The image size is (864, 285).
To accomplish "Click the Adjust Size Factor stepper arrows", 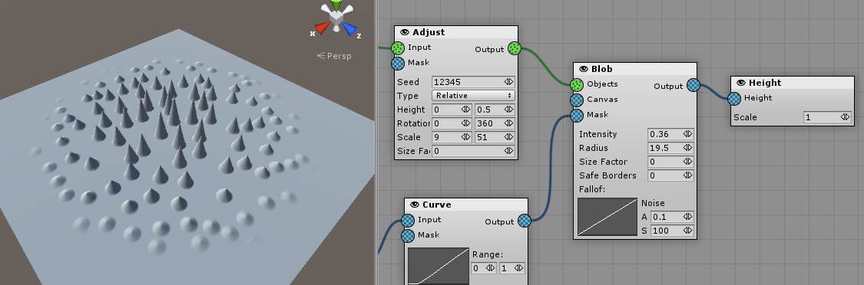I will pos(508,151).
